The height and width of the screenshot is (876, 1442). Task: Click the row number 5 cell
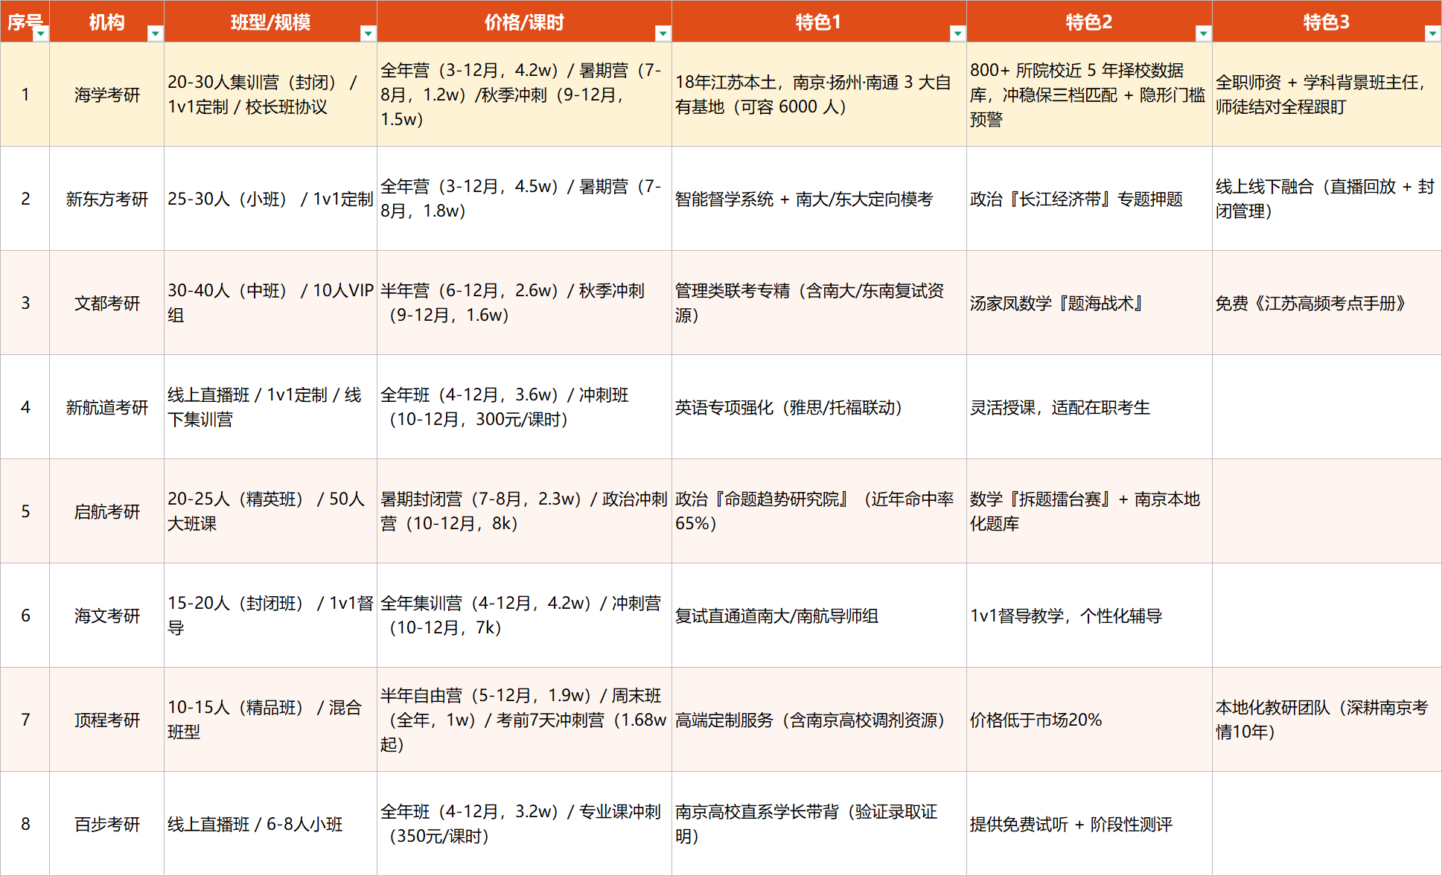25,511
